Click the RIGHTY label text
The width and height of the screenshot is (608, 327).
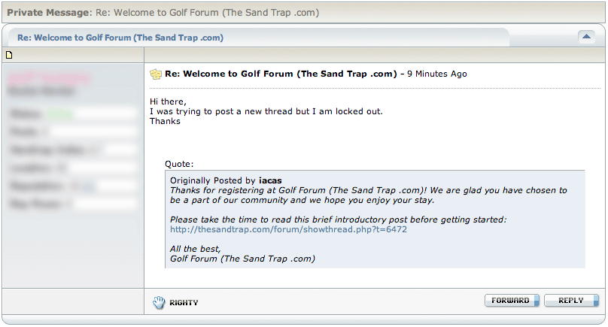point(184,302)
